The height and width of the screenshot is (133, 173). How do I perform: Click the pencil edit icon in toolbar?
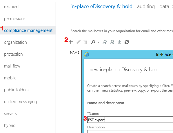pyautogui.click(x=78, y=42)
